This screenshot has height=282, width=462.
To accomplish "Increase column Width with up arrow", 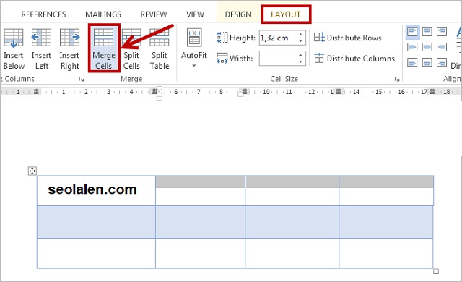I will click(300, 55).
